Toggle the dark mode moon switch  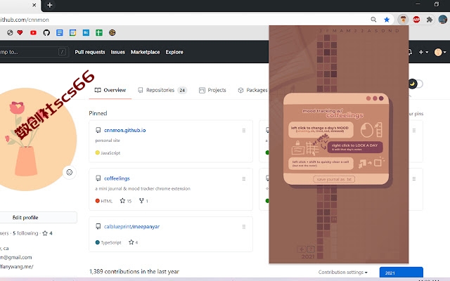[x=416, y=84]
